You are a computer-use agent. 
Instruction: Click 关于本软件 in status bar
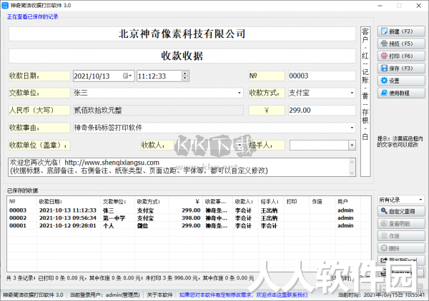(159, 295)
